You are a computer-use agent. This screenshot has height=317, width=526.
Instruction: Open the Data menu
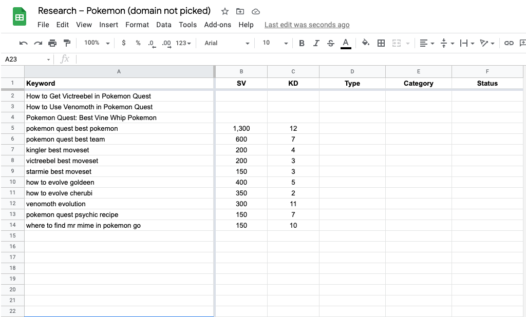point(164,25)
